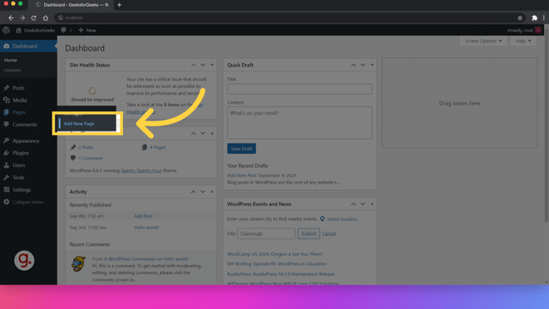Screen dimensions: 549x309
Task: Click browser back arrow
Action: pos(11,17)
